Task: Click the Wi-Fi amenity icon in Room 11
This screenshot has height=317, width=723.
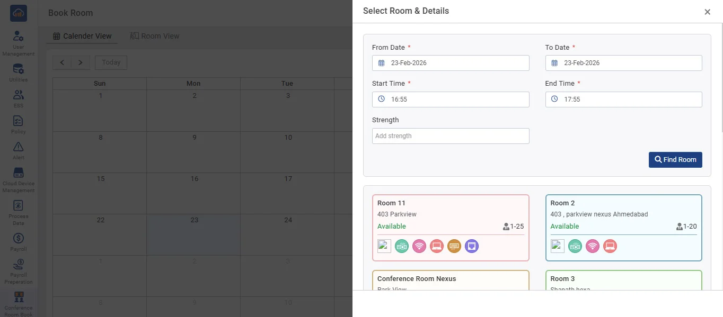Action: coord(419,246)
